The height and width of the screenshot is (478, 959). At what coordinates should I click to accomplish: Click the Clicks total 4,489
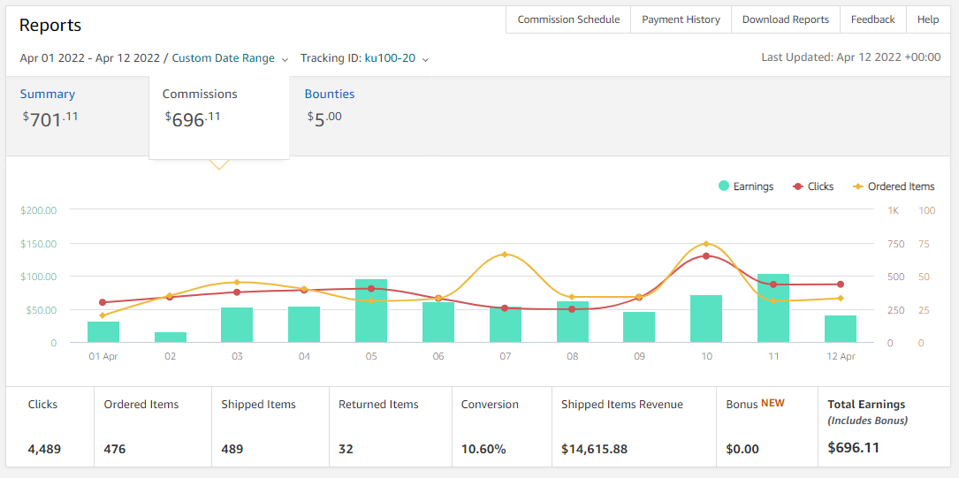tap(45, 449)
